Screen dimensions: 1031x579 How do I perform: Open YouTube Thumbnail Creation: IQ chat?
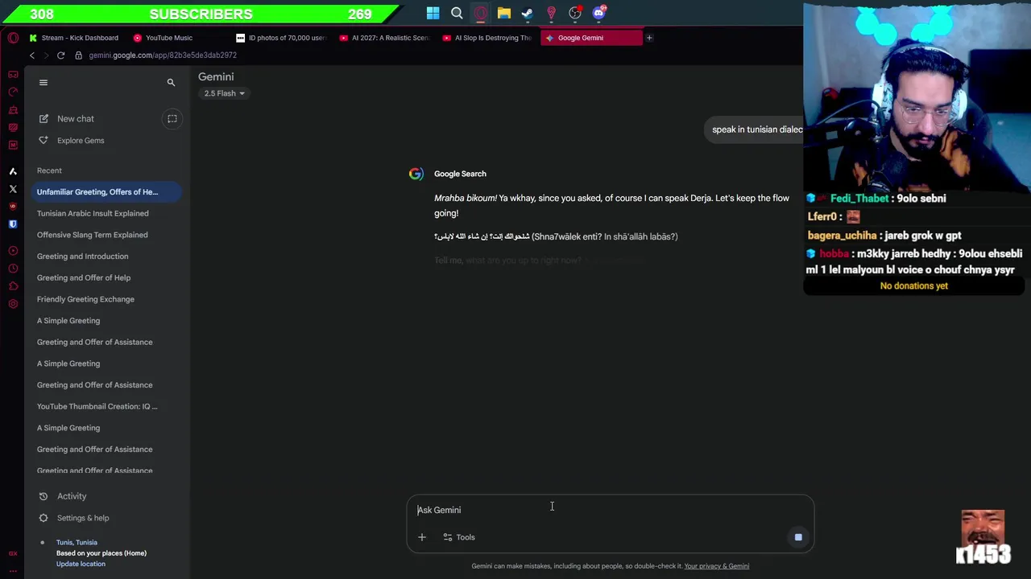pyautogui.click(x=97, y=406)
